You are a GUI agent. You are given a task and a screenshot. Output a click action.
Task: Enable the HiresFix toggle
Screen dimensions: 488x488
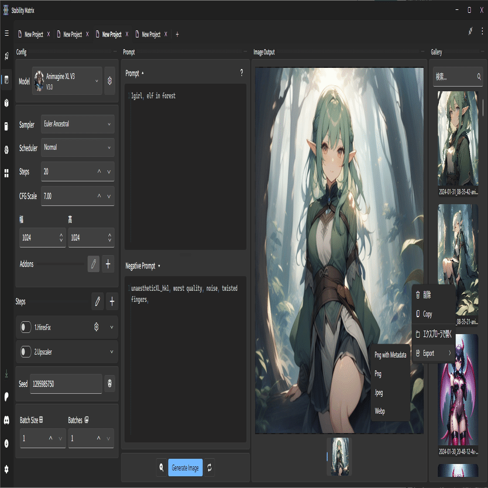26,327
